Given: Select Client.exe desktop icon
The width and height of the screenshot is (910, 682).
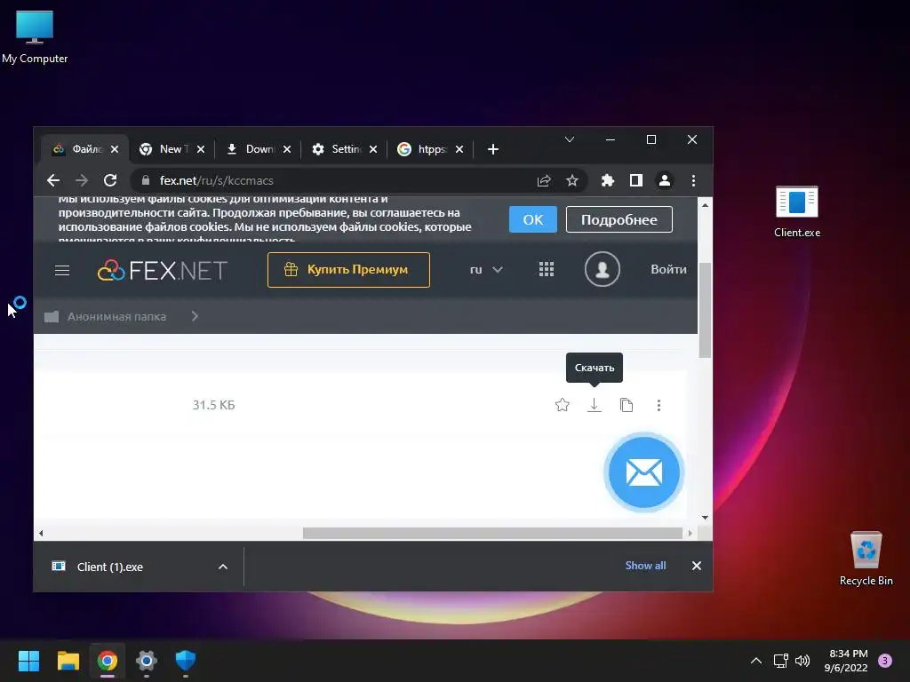Looking at the screenshot, I should click(797, 211).
